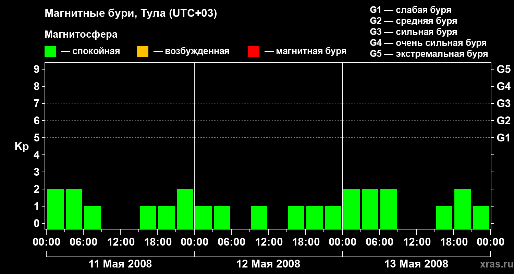Click the green 'спокойная' legend swatch

(50, 52)
